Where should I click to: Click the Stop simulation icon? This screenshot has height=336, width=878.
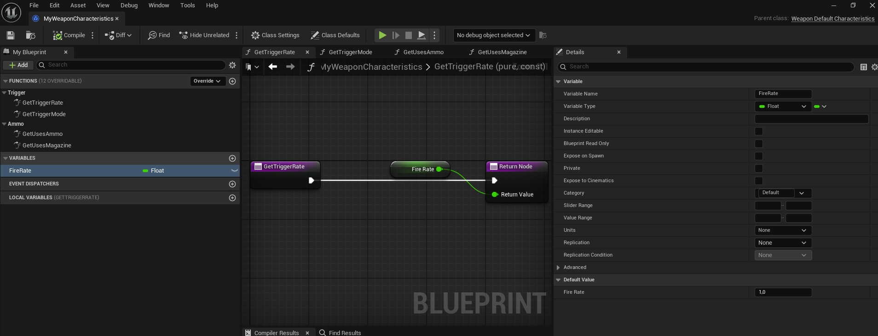pyautogui.click(x=409, y=35)
